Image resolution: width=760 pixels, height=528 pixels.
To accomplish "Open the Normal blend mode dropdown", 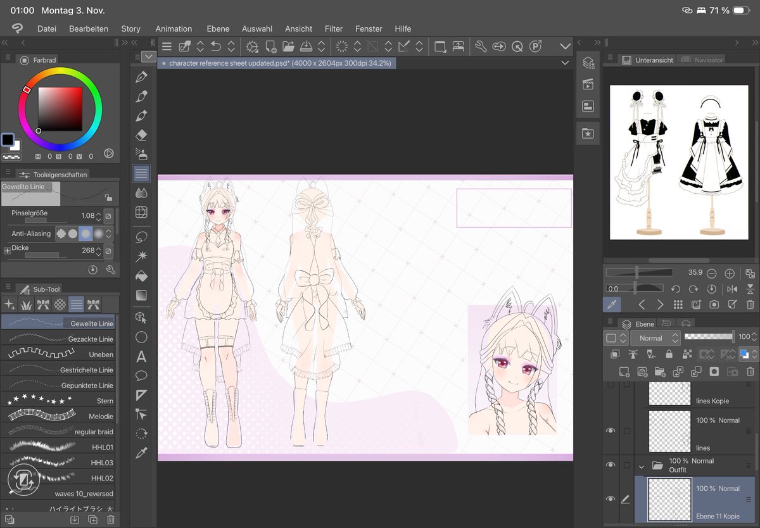I will click(x=655, y=337).
